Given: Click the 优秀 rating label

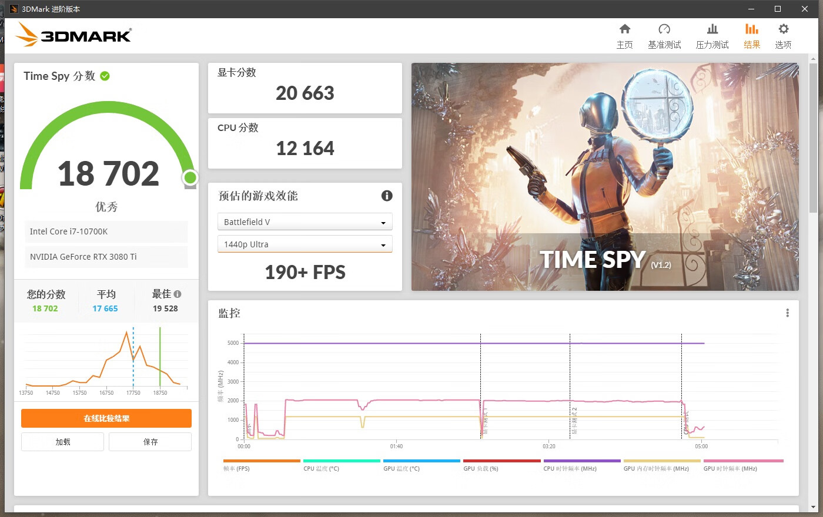Looking at the screenshot, I should 106,207.
